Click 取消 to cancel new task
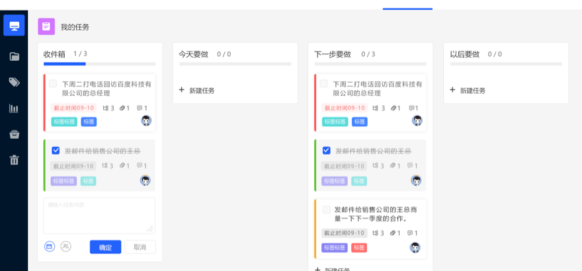Viewport: 582px width, 271px height. 140,247
